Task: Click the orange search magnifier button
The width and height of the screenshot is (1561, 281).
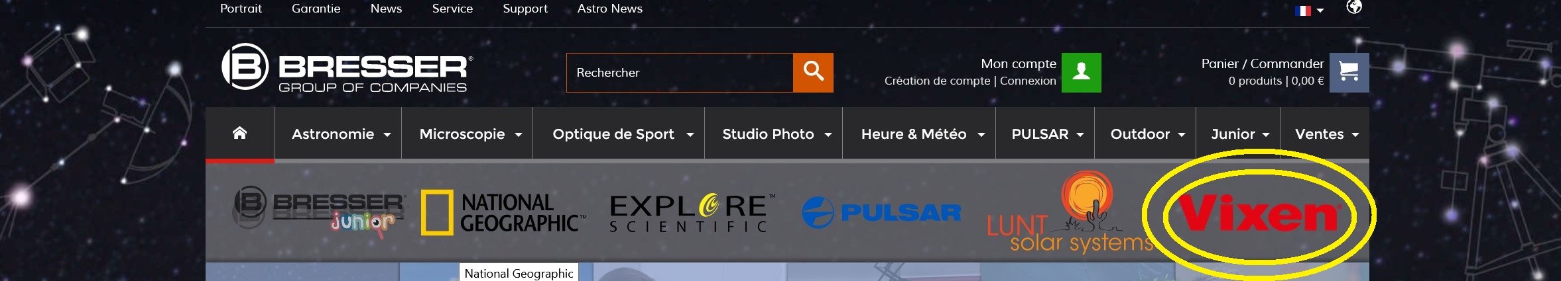Action: (813, 73)
